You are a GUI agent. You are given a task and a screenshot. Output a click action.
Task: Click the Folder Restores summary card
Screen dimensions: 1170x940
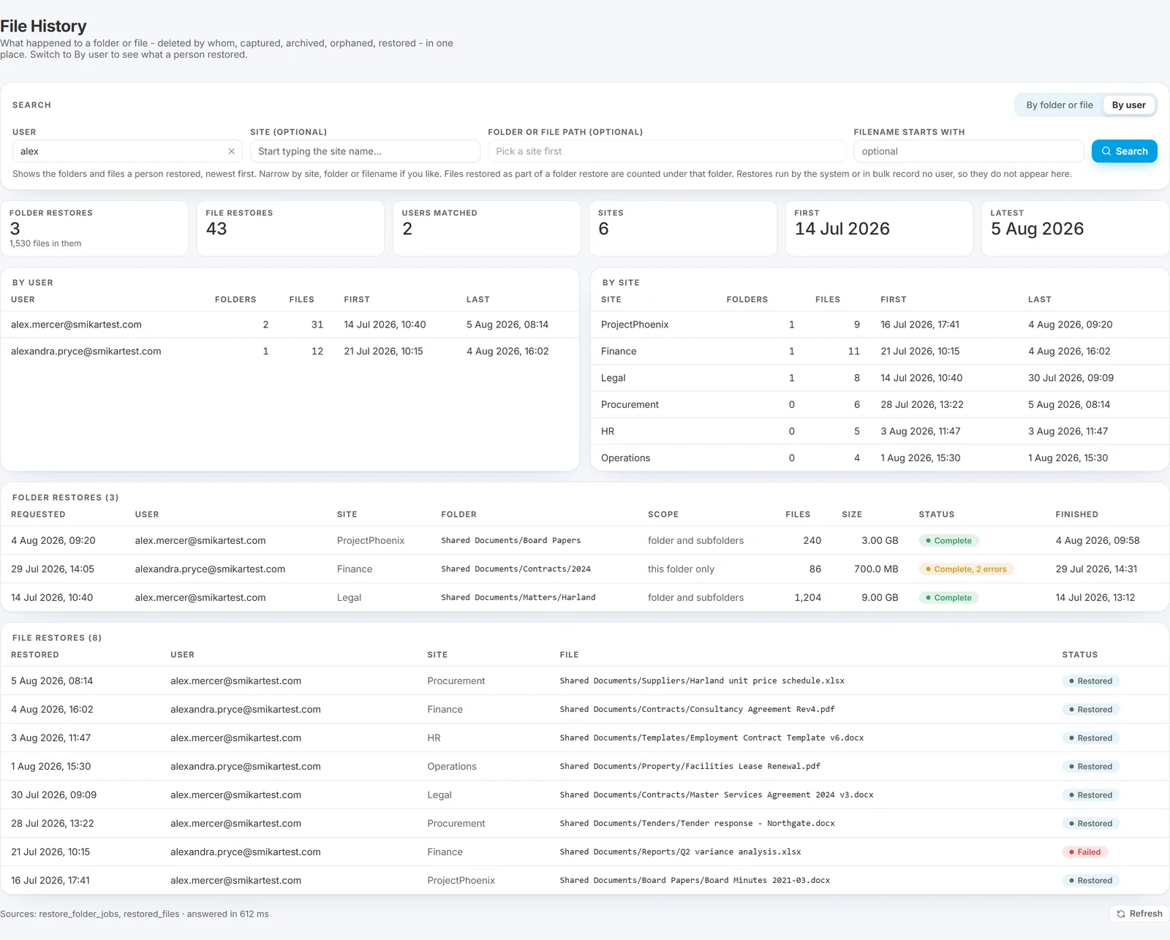click(x=94, y=229)
